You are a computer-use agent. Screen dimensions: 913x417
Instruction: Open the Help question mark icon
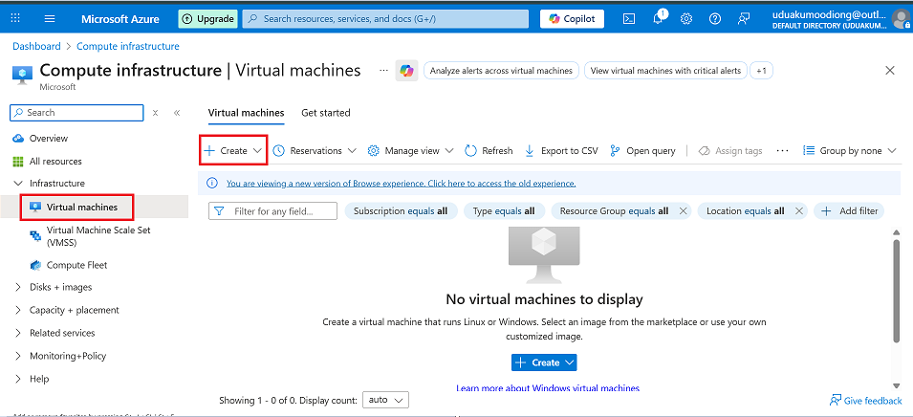click(x=715, y=18)
